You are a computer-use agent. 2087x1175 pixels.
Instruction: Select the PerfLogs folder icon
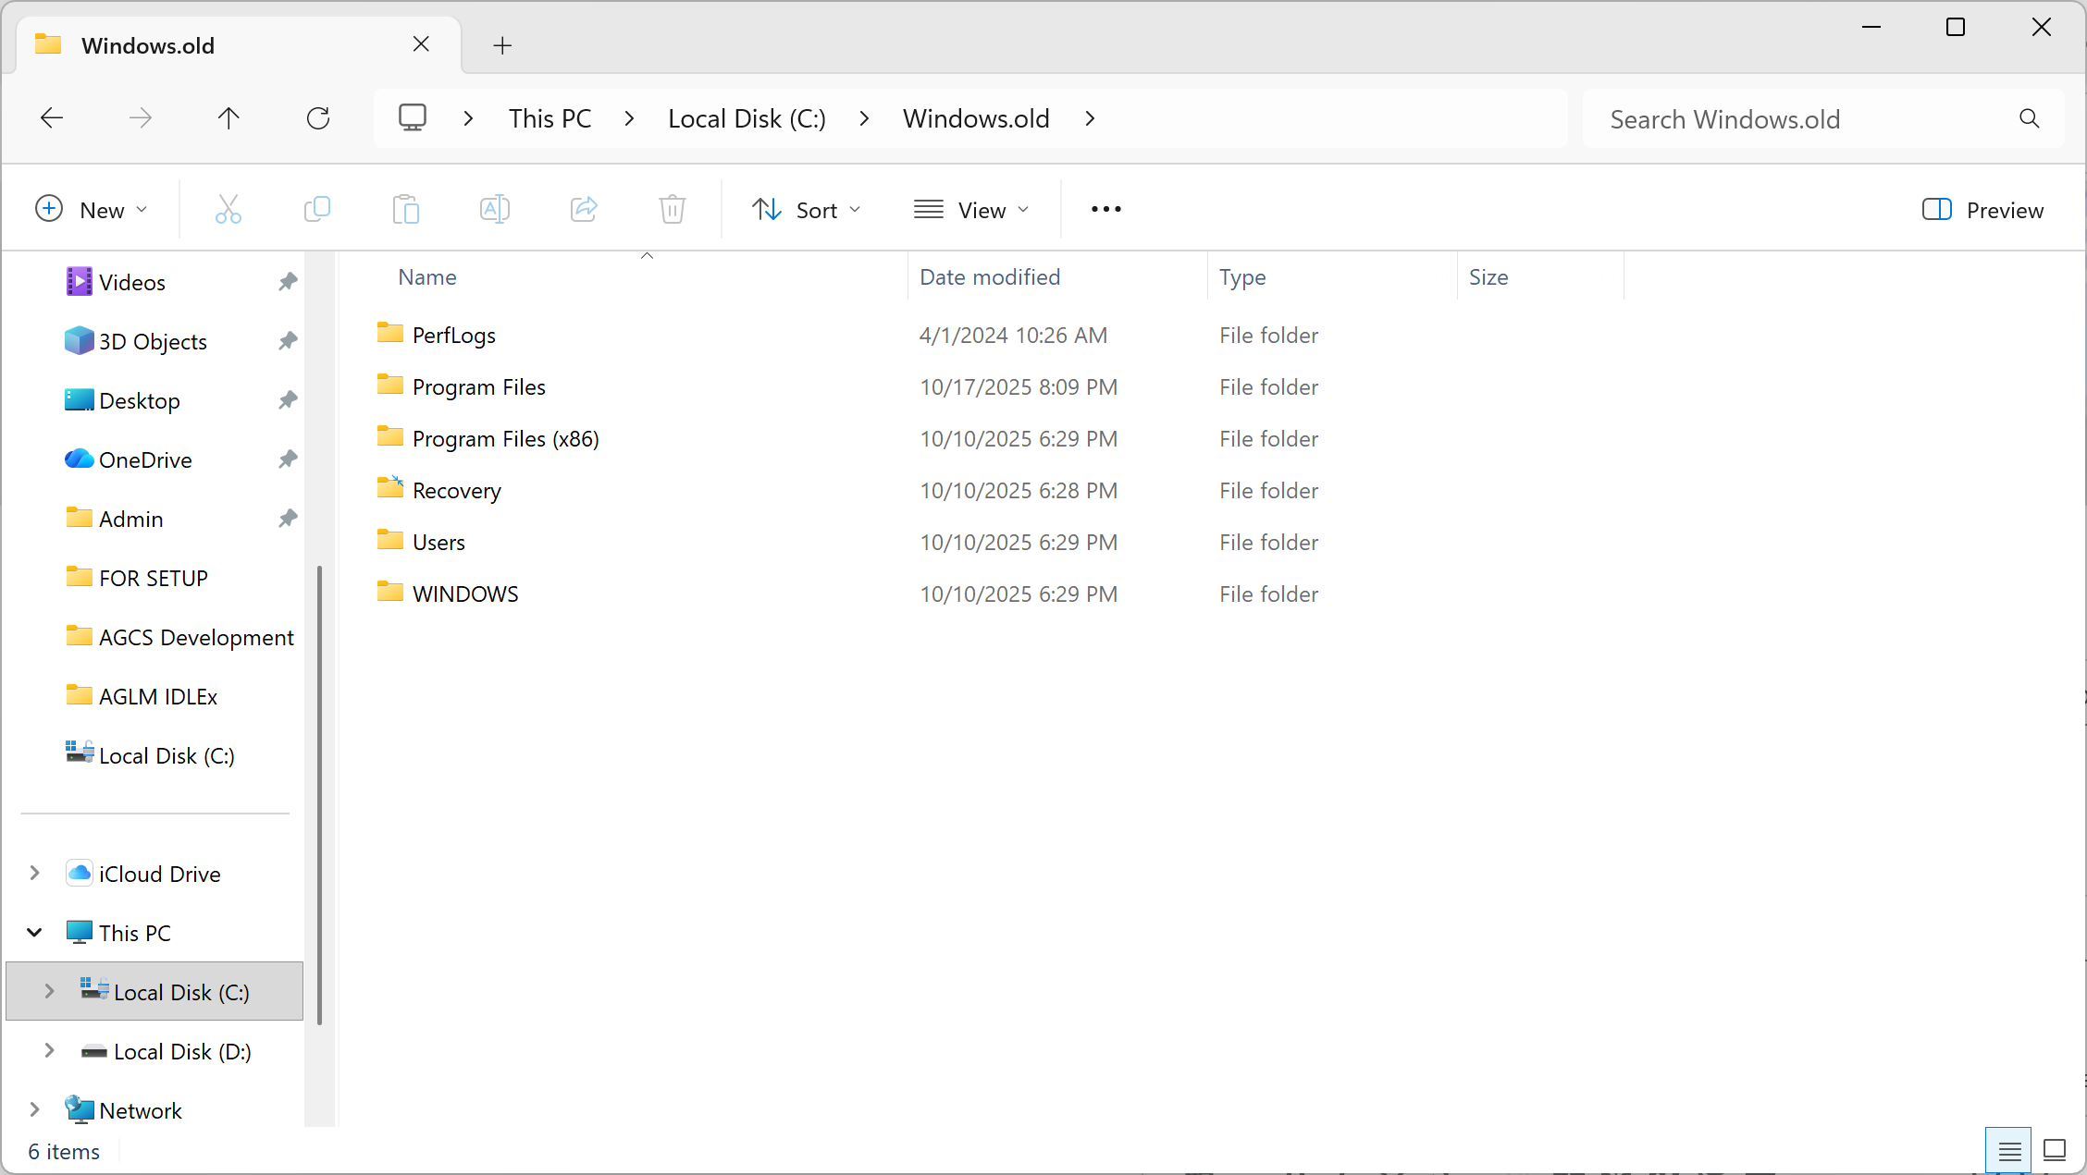(390, 333)
